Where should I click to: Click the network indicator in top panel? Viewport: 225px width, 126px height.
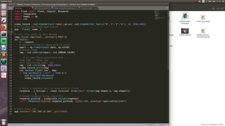click(x=200, y=1)
